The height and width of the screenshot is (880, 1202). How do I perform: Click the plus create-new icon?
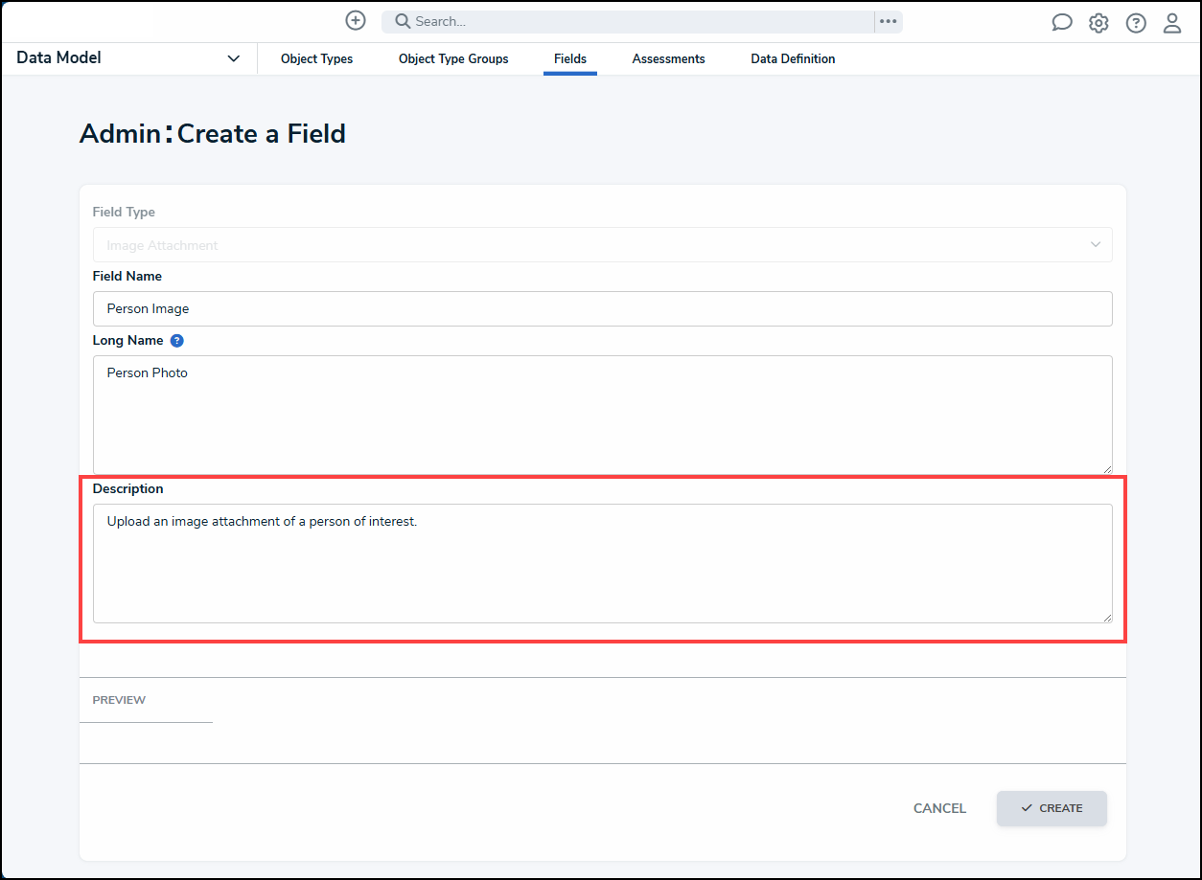[356, 21]
